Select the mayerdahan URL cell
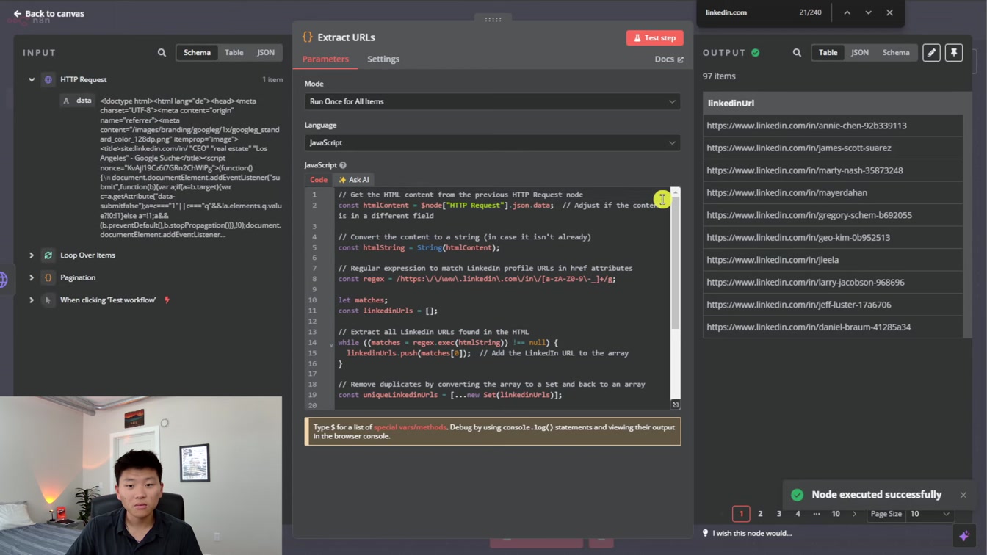 point(833,193)
